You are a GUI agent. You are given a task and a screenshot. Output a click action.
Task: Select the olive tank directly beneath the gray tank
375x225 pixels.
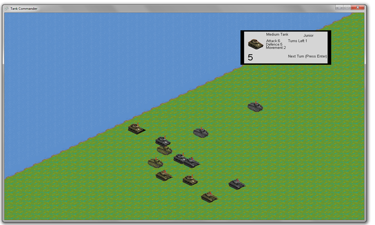pos(165,151)
